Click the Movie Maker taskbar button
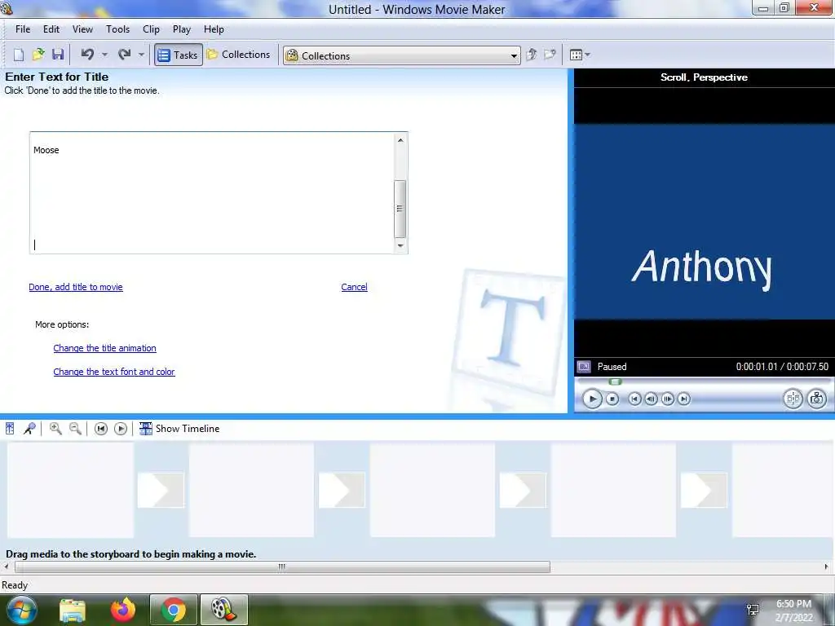835x626 pixels. pos(223,610)
